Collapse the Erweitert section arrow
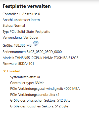Screen dimensions: 99x117 coord(4,71)
